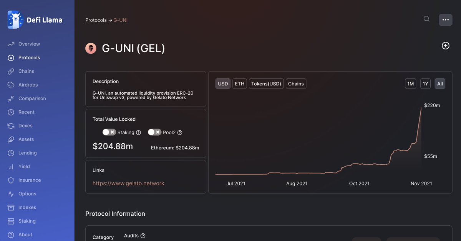Viewport: 461px width, 241px height.
Task: Open the three-dots more menu
Action: pyautogui.click(x=445, y=20)
